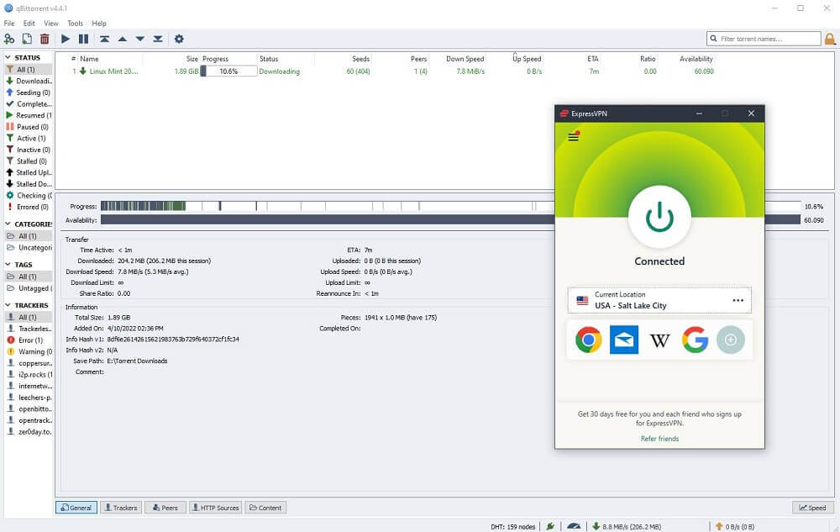The image size is (840, 532).
Task: Move torrent to top of queue icon
Action: 104,39
